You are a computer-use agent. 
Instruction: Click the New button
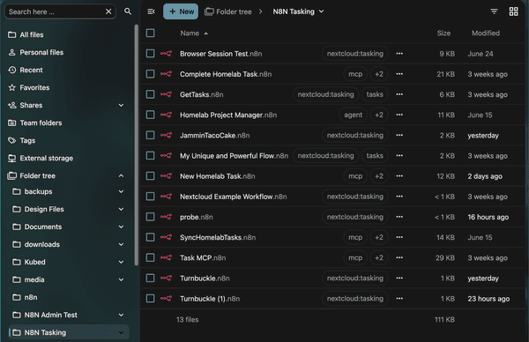pos(181,11)
